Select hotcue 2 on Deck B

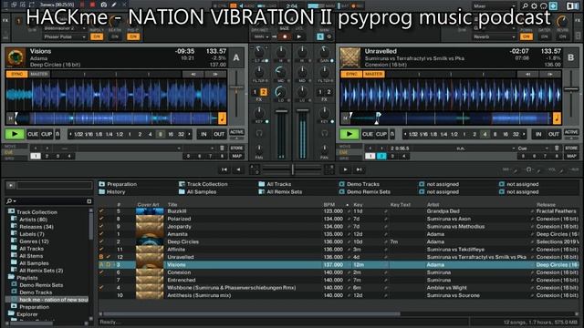pyautogui.click(x=381, y=156)
